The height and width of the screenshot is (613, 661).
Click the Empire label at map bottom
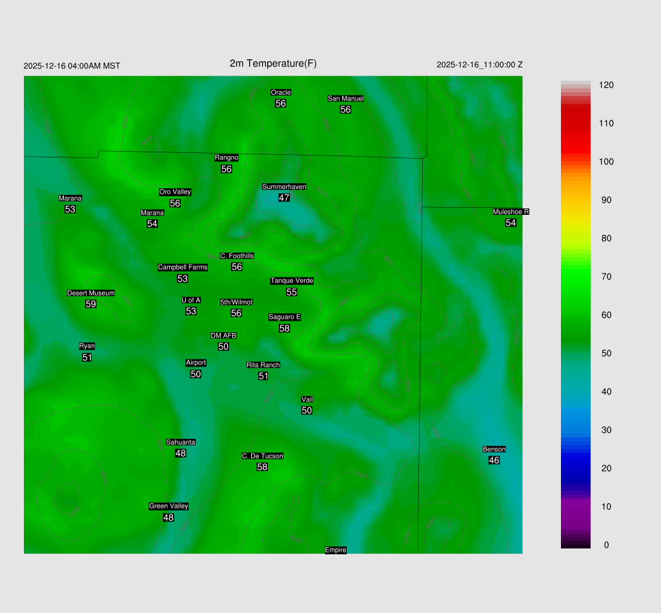336,550
